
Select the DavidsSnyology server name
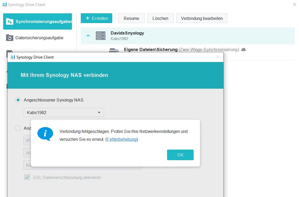[x=127, y=33]
